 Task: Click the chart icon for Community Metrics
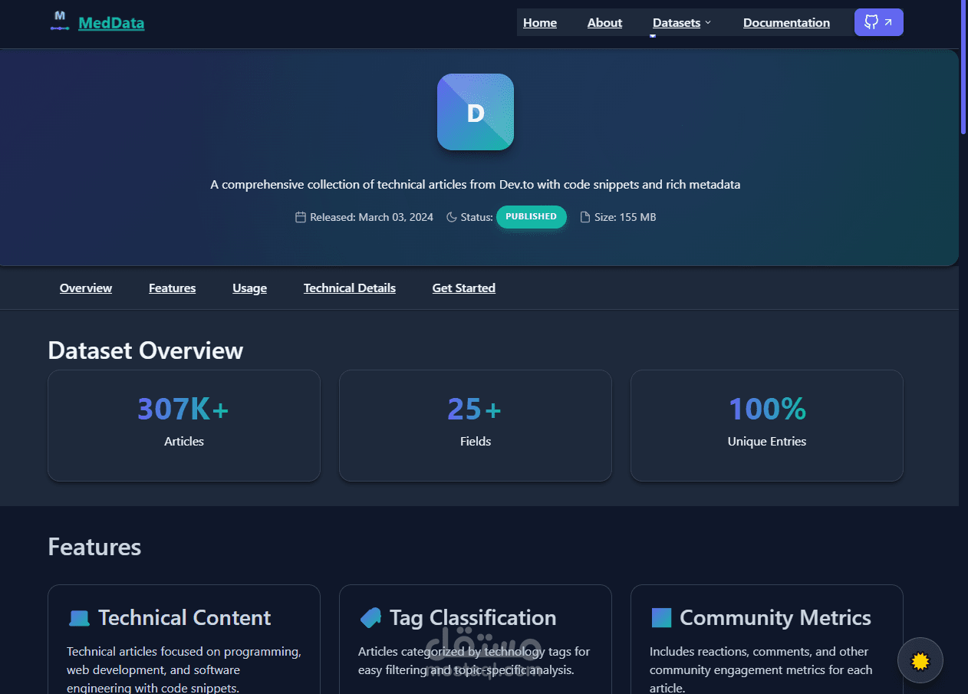(x=661, y=617)
